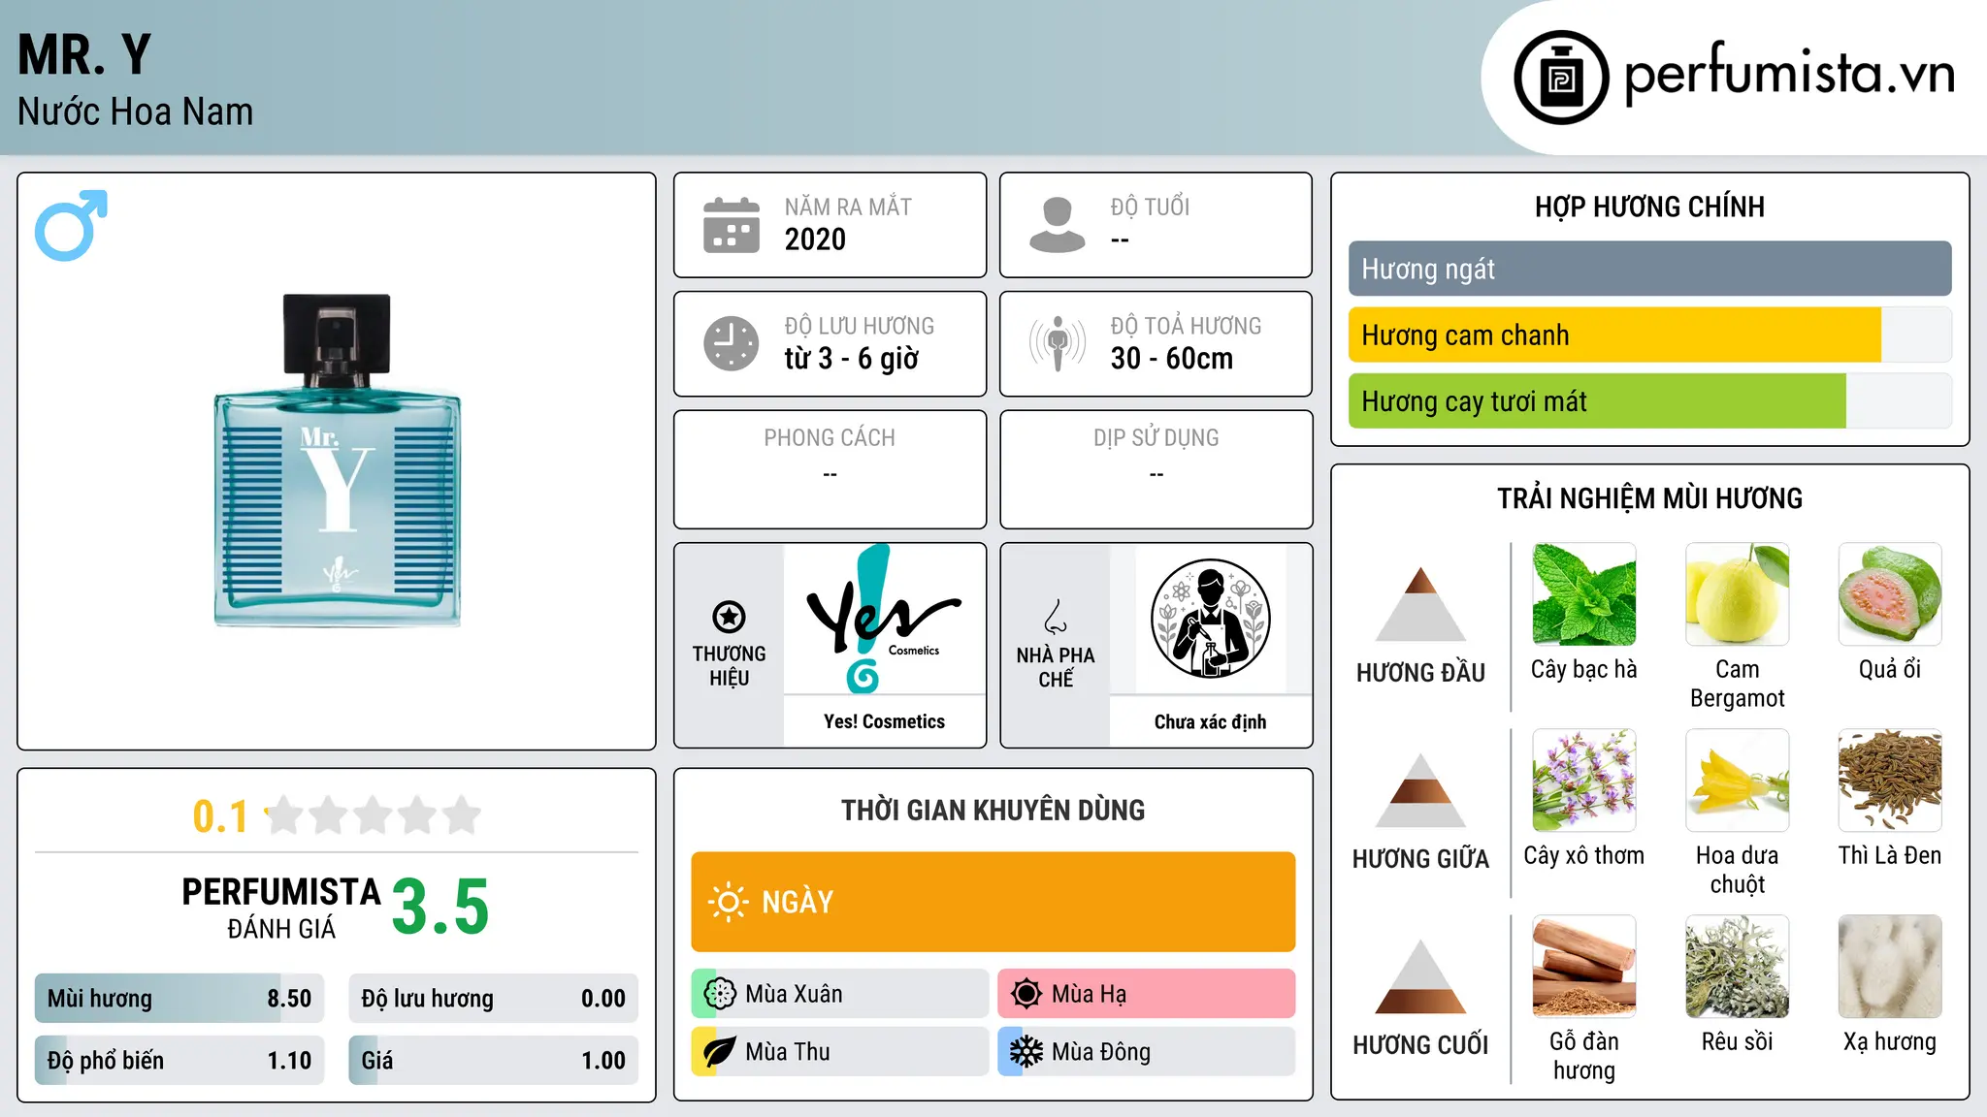Screen dimensions: 1987x1117
Task: Click the perfumista.vn perfume bottle logo icon
Action: click(1561, 78)
